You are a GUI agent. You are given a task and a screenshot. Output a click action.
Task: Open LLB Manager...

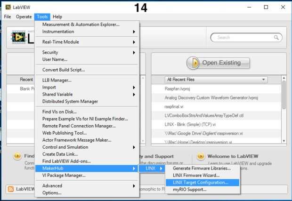click(87, 80)
